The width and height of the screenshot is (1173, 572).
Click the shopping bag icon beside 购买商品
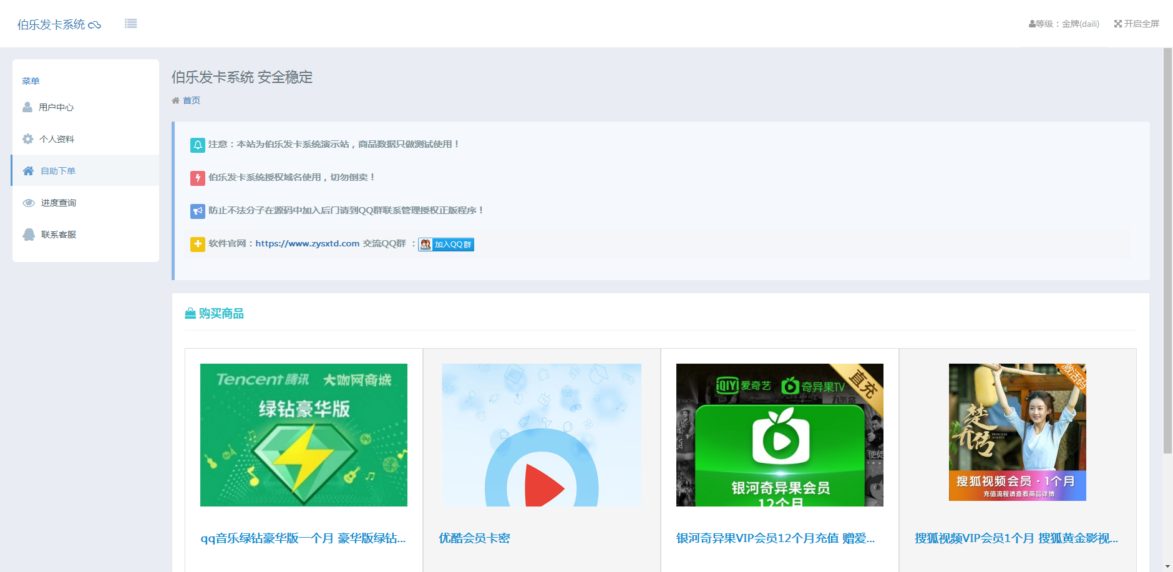click(x=189, y=313)
